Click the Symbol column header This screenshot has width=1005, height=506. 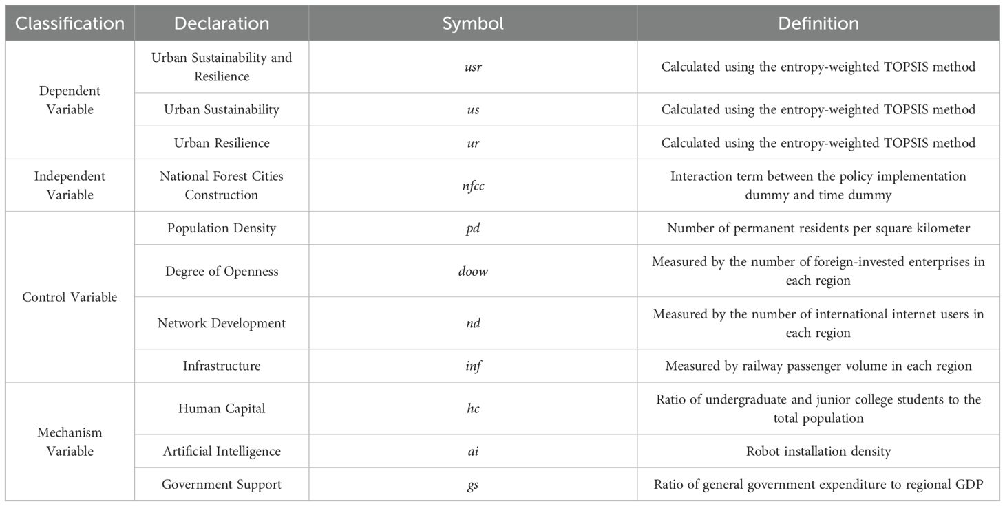[472, 23]
